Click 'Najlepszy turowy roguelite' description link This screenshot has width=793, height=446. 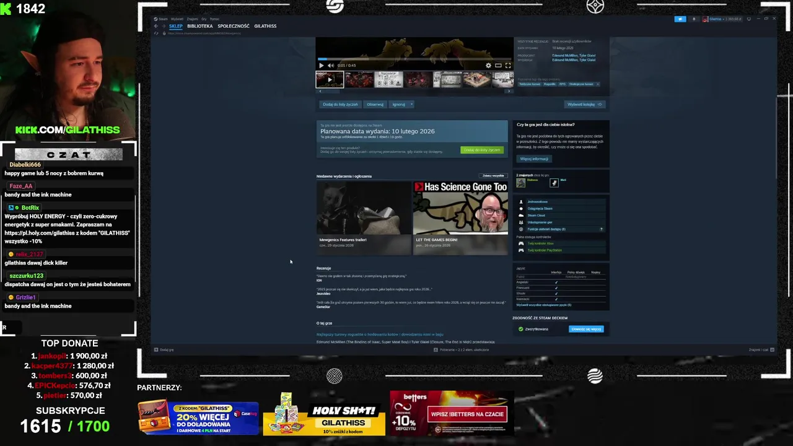pos(380,334)
